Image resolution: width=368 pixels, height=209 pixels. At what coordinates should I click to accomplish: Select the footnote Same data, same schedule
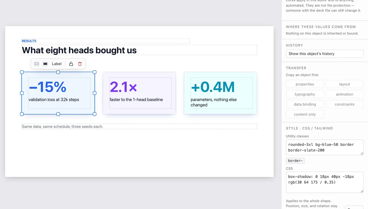[63, 126]
